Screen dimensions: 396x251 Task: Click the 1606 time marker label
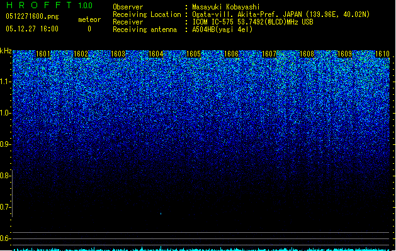231,54
